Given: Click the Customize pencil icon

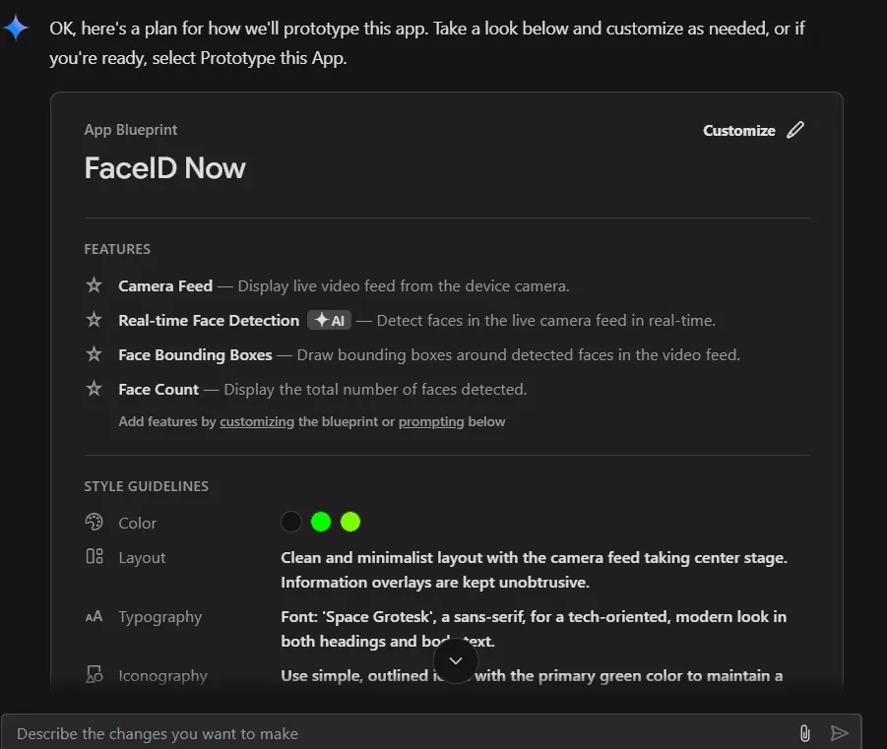Looking at the screenshot, I should click(x=795, y=130).
